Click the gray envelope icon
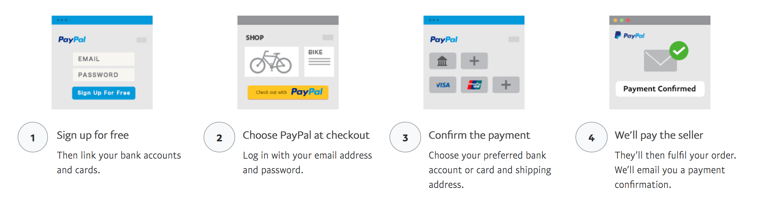 click(659, 61)
